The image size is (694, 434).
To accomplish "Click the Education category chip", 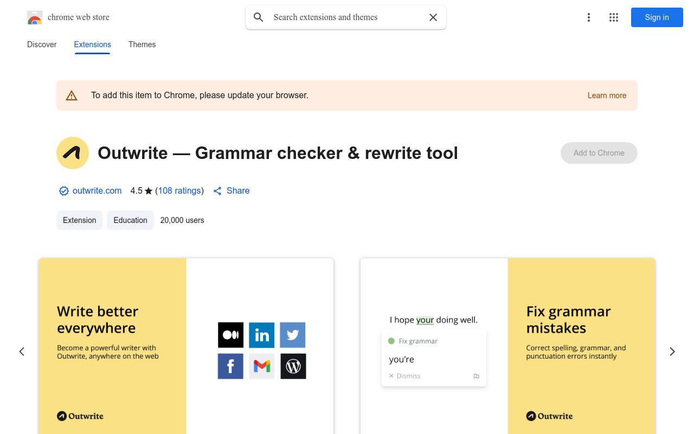I will point(131,220).
